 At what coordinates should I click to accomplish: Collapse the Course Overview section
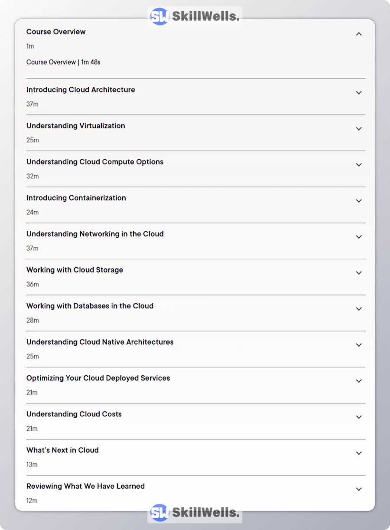click(x=359, y=34)
